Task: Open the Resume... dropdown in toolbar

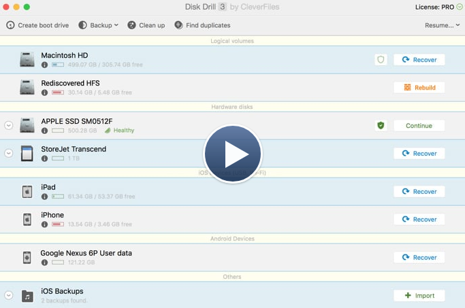Action: (440, 25)
